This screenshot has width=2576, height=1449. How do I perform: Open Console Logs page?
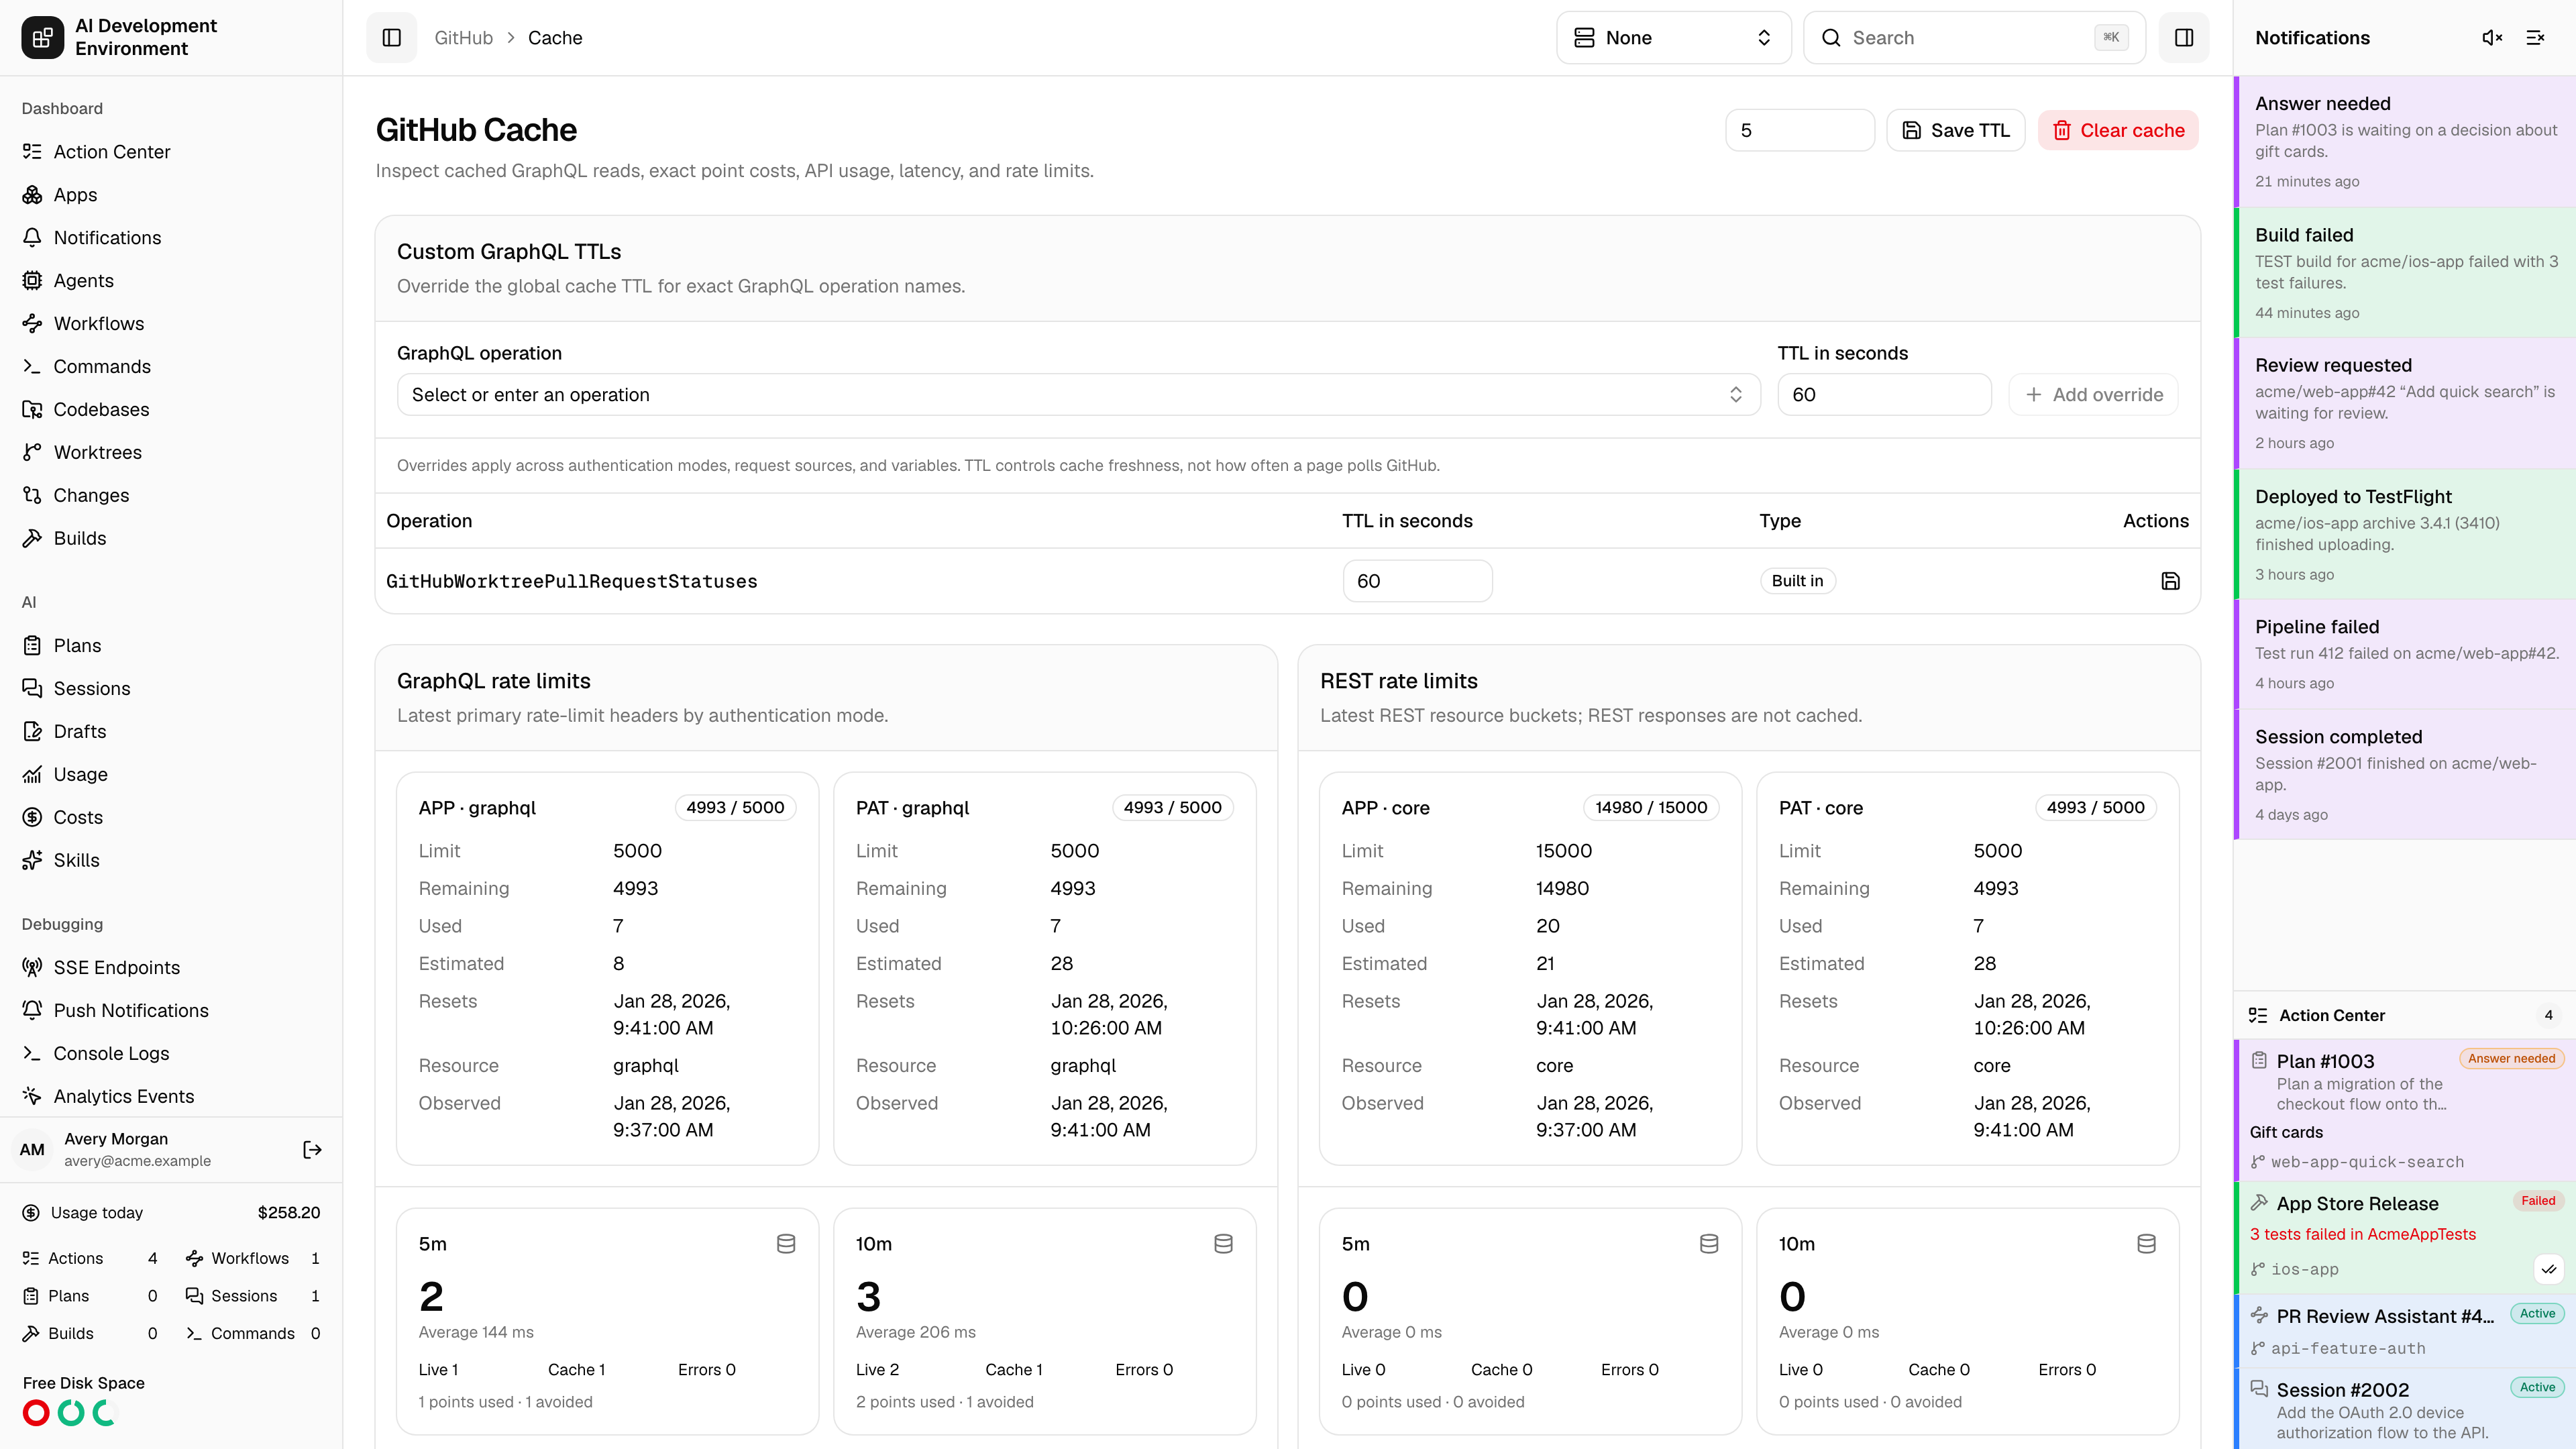click(x=171, y=1054)
